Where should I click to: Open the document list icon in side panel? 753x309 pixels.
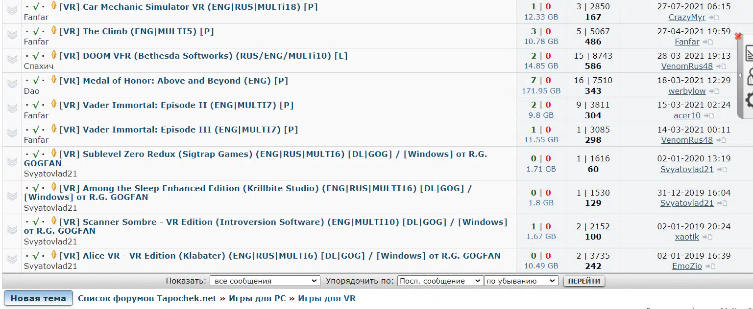pos(749,54)
